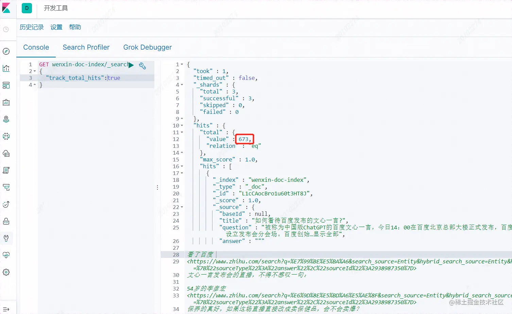
Task: Open SIEM lock icon in sidebar
Action: [x=6, y=221]
